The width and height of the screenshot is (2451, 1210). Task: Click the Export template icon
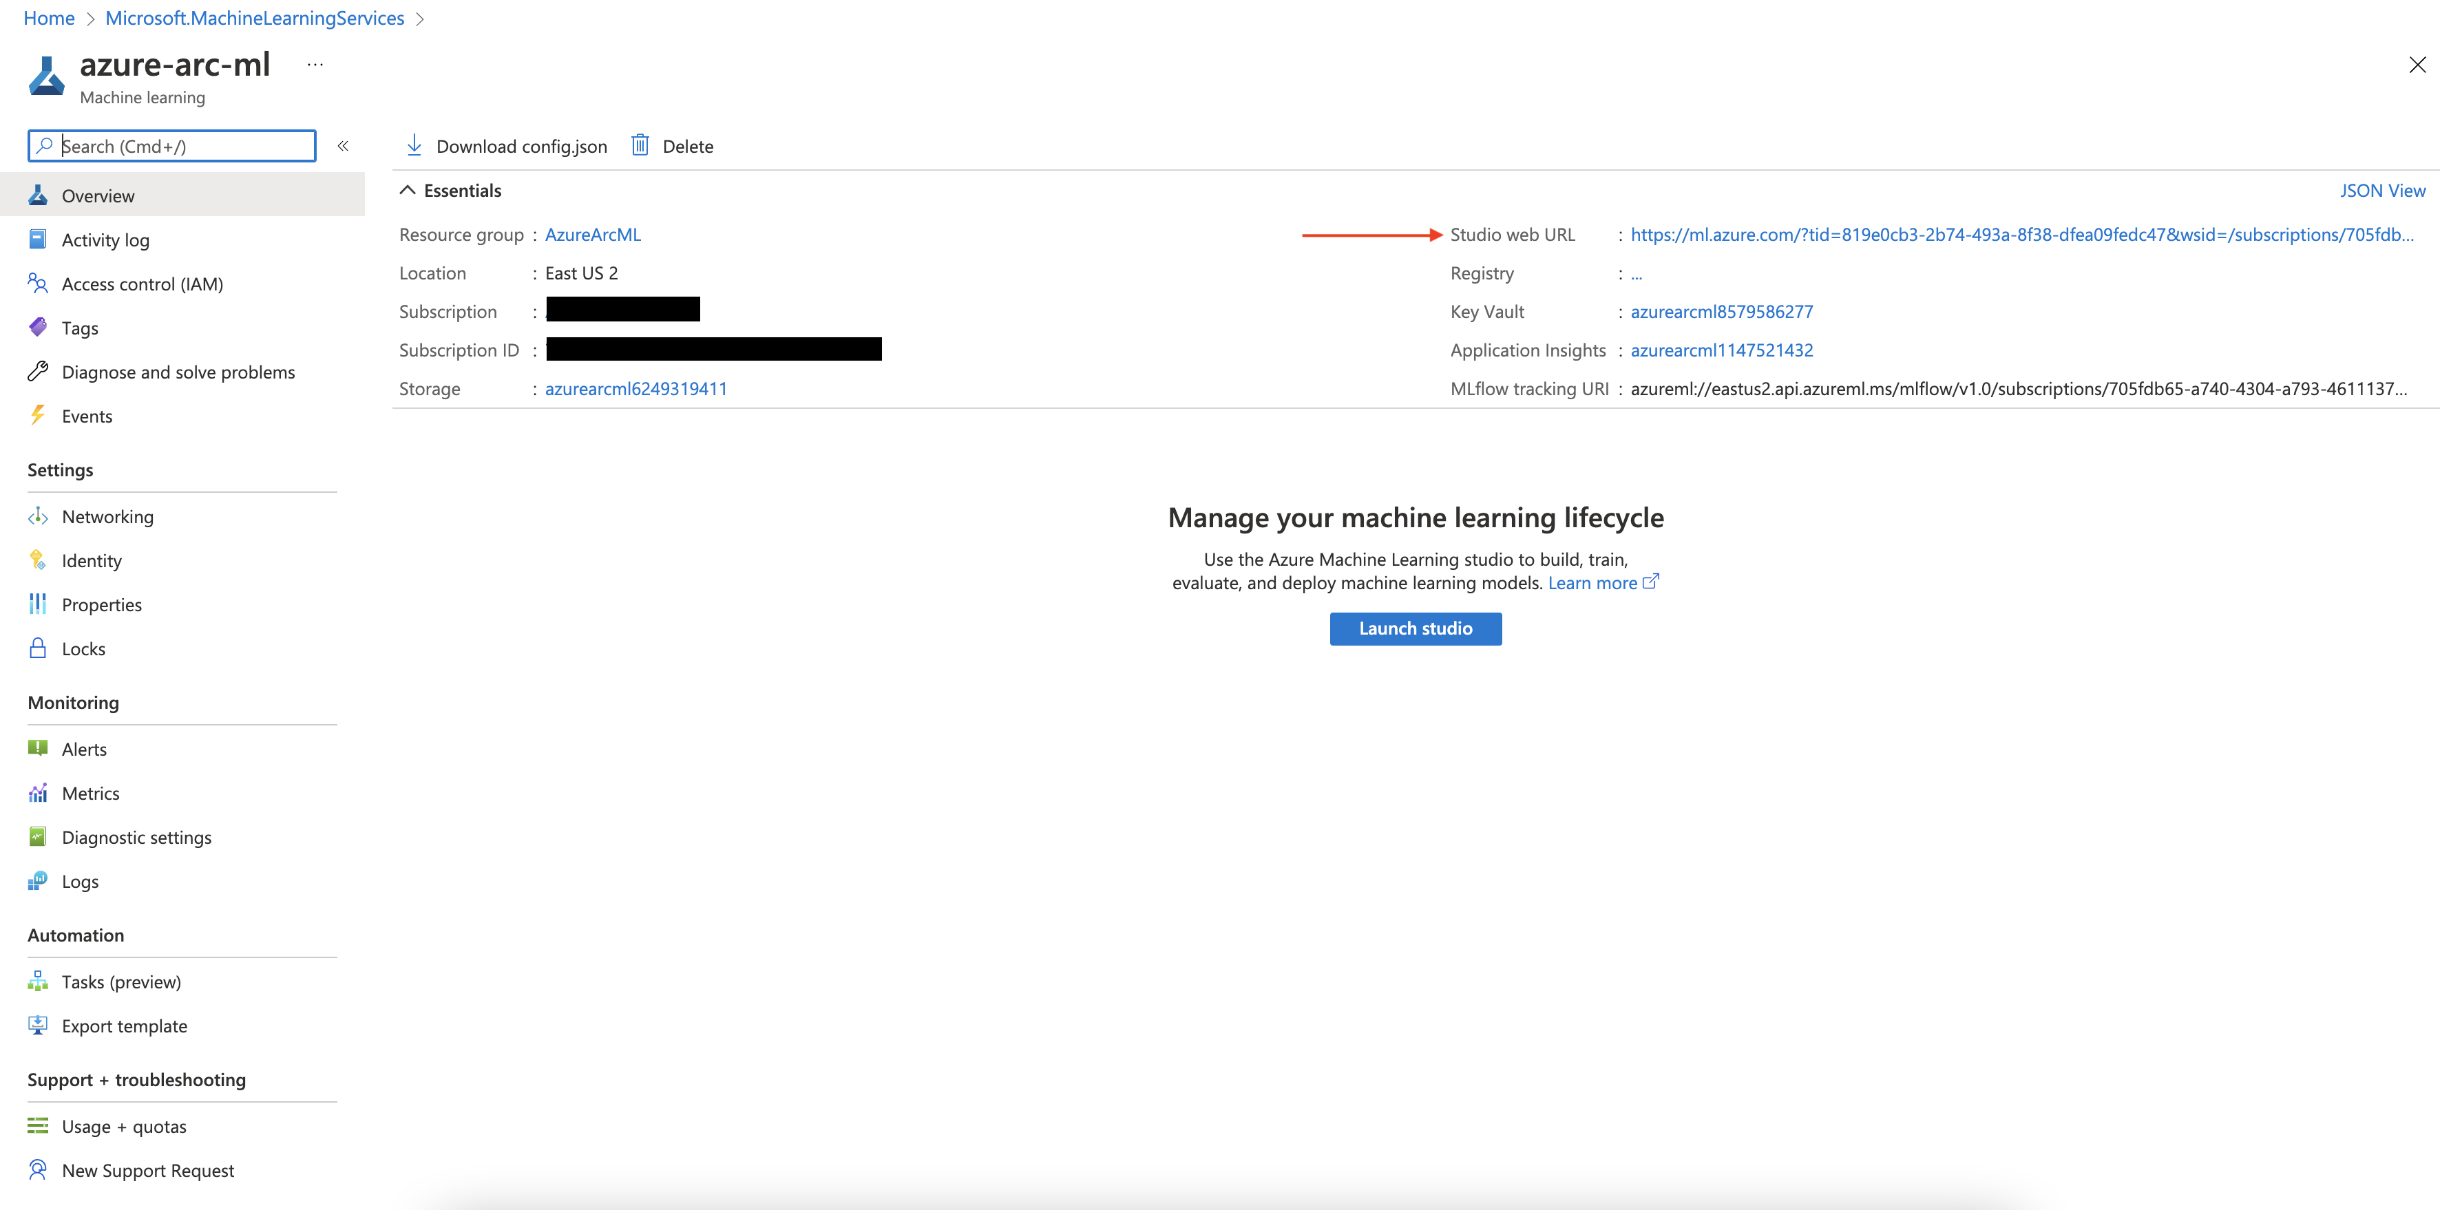pyautogui.click(x=38, y=1024)
